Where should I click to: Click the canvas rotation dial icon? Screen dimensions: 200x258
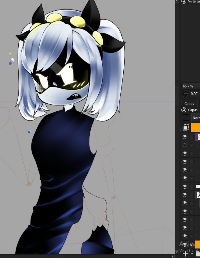(185, 94)
